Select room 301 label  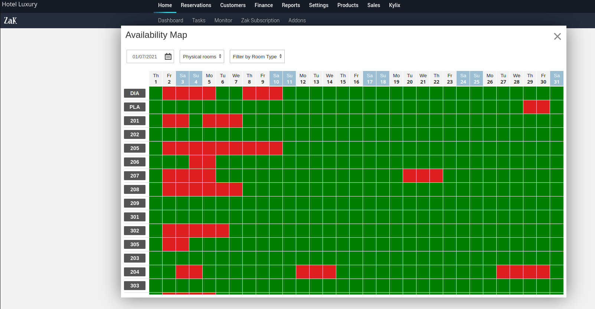tap(135, 217)
